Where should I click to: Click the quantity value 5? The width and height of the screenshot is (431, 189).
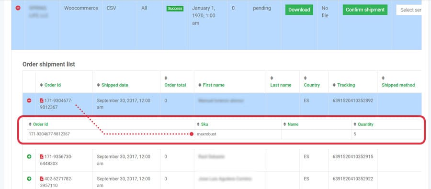[355, 134]
